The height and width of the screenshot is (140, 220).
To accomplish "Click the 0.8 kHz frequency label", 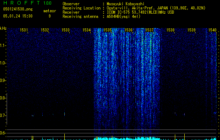I will pyautogui.click(x=3, y=98).
